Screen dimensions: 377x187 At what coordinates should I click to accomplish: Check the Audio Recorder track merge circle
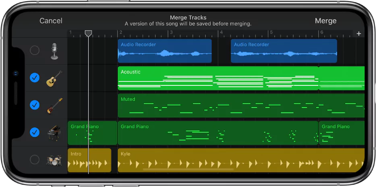pyautogui.click(x=34, y=50)
